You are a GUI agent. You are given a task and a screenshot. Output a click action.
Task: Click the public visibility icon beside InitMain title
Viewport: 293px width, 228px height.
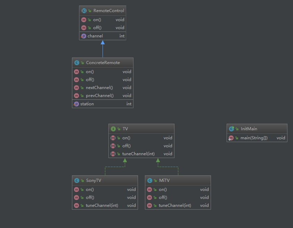[x=237, y=129]
